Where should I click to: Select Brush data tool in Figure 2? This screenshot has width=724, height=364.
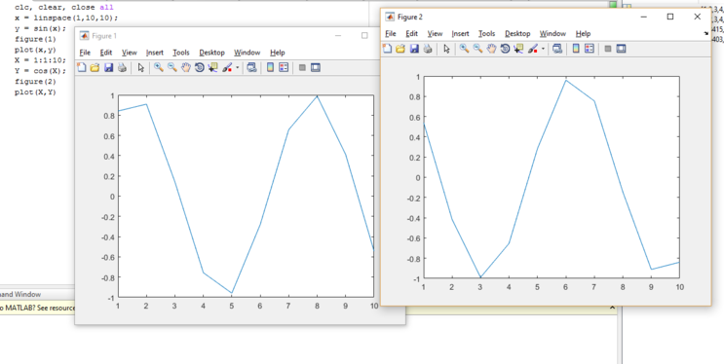(533, 49)
